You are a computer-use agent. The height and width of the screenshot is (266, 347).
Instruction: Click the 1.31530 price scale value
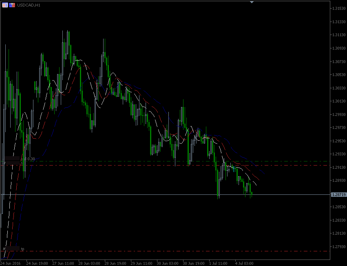point(339,9)
